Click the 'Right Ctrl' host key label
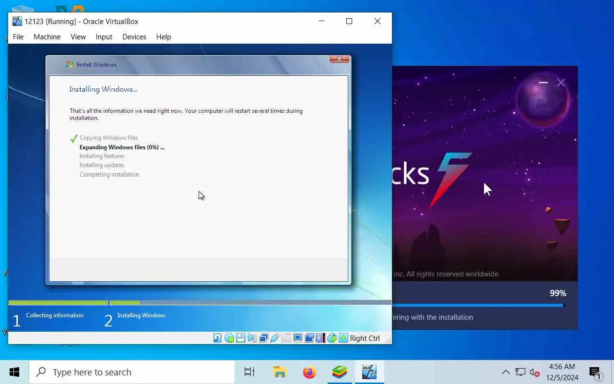 point(365,338)
